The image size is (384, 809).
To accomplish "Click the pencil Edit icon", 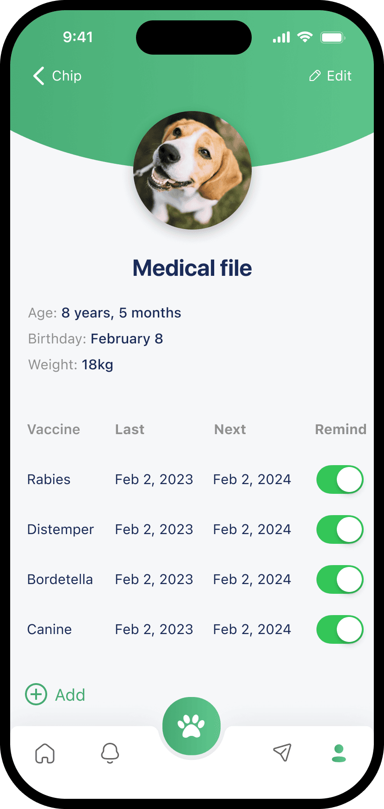I will click(315, 76).
